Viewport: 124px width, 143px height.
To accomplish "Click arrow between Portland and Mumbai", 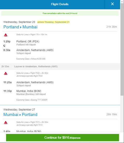I will click(x=21, y=27).
